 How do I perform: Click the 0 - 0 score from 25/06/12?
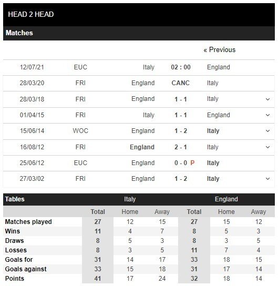pos(181,162)
